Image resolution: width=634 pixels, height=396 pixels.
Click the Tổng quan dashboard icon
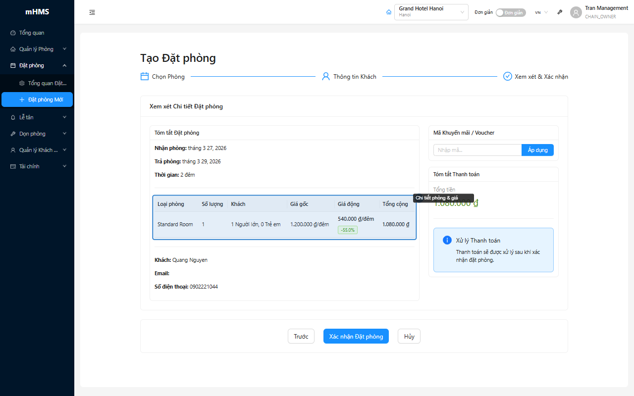[x=13, y=33]
